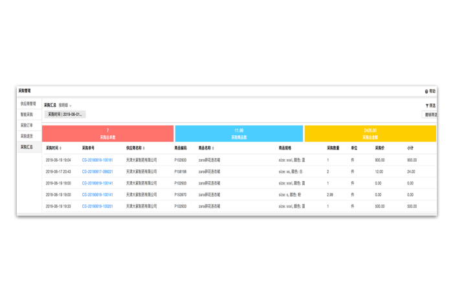Open the 筛选 filter funnel icon
This screenshot has height=304, width=453.
point(427,105)
